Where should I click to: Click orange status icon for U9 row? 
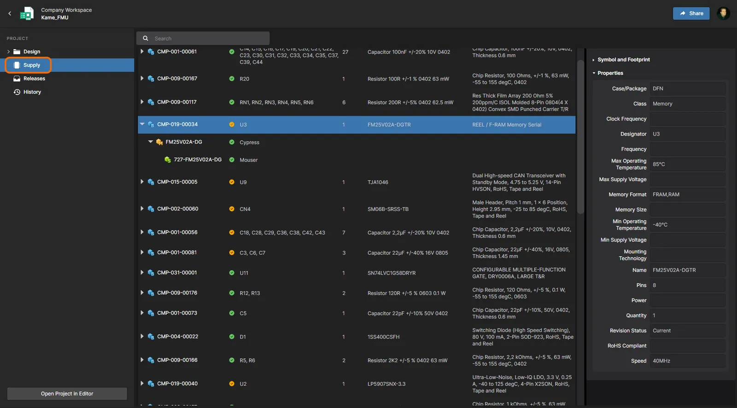click(x=232, y=182)
